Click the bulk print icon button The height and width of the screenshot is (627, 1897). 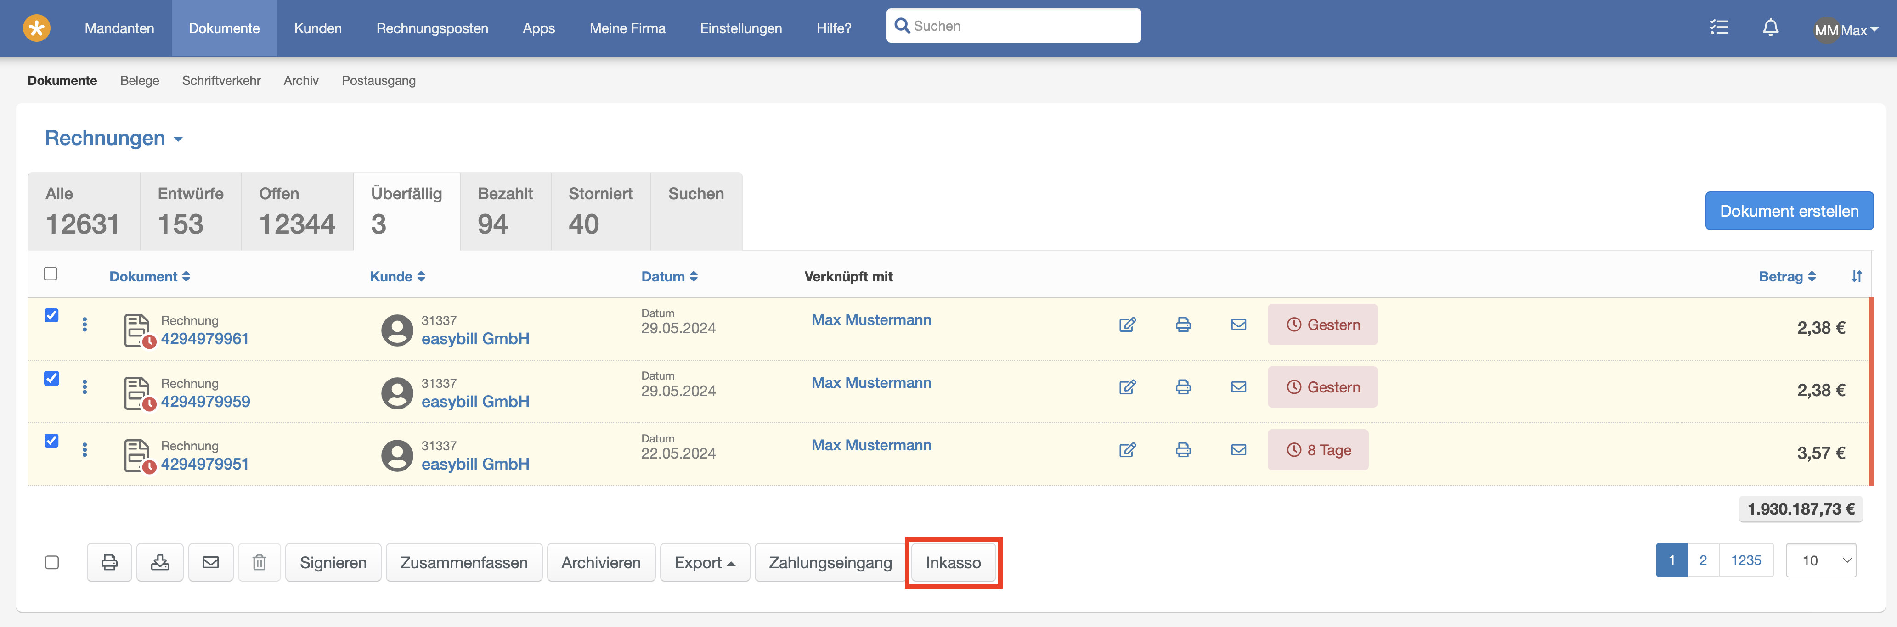click(x=109, y=562)
